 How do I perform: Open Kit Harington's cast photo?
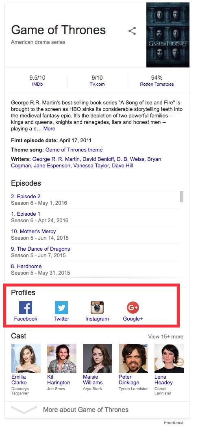(62, 358)
